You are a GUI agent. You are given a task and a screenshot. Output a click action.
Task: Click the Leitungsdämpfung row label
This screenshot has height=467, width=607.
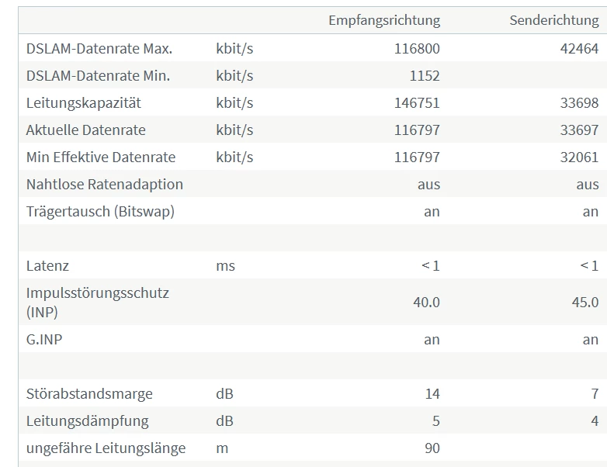pyautogui.click(x=87, y=420)
